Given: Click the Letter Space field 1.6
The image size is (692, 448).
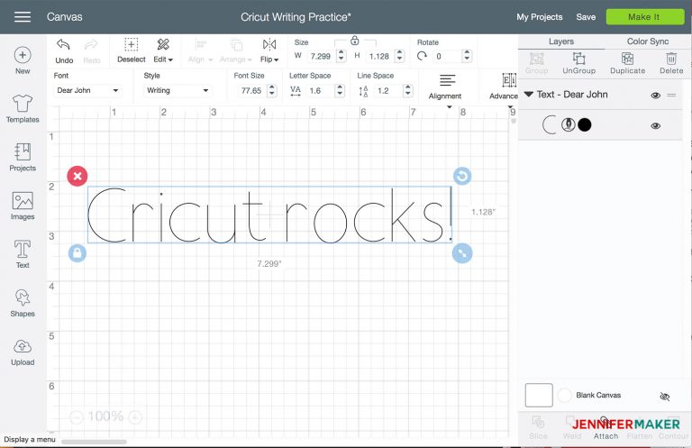Looking at the screenshot, I should click(x=318, y=90).
